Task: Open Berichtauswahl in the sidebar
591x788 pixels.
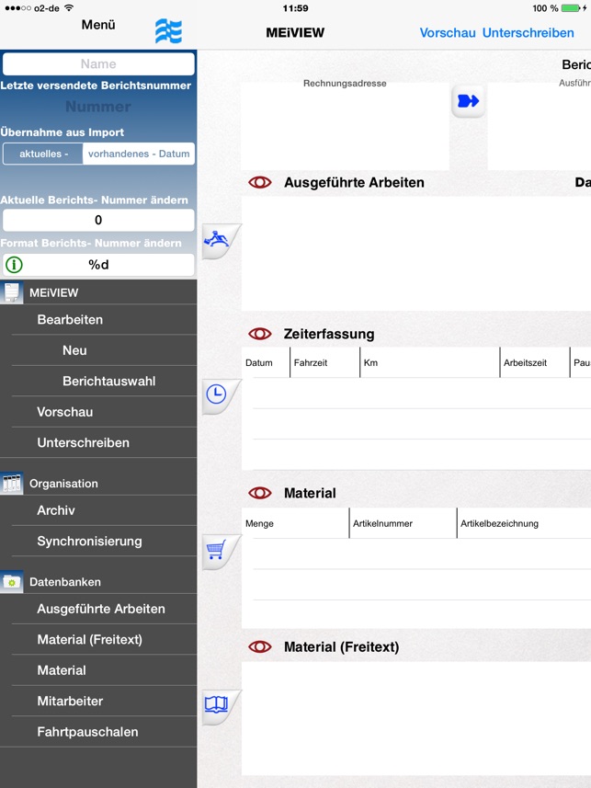Action: point(98,381)
